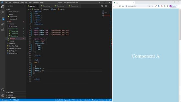Viewport: 181px width, 102px height.
Task: Open the Edit menu
Action: pyautogui.click(x=10, y=3)
